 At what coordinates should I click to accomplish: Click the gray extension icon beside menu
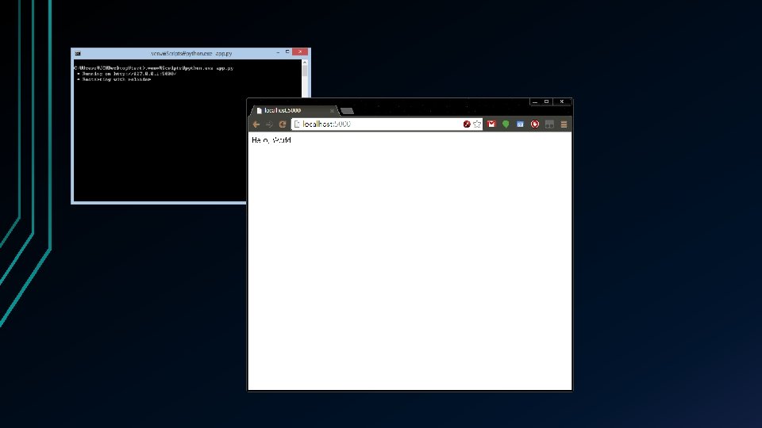click(549, 124)
